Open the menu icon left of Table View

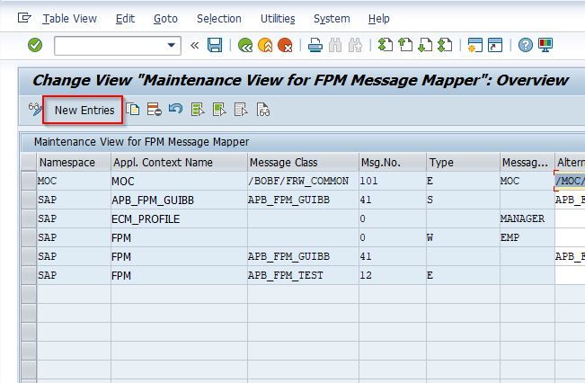[24, 18]
